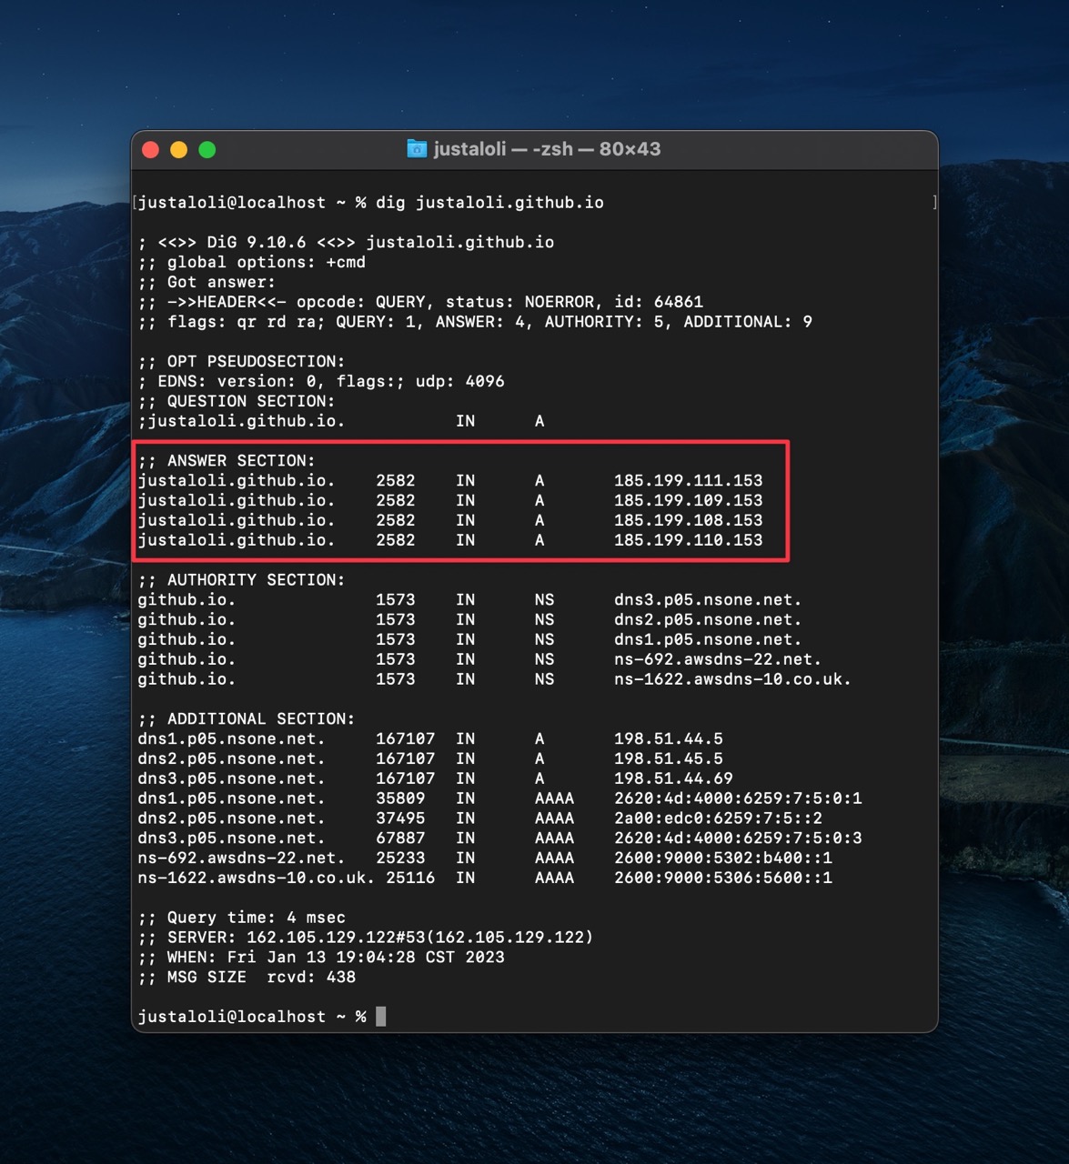
Task: Click the SERVER 162.105.129.122#53 line
Action: 366,938
